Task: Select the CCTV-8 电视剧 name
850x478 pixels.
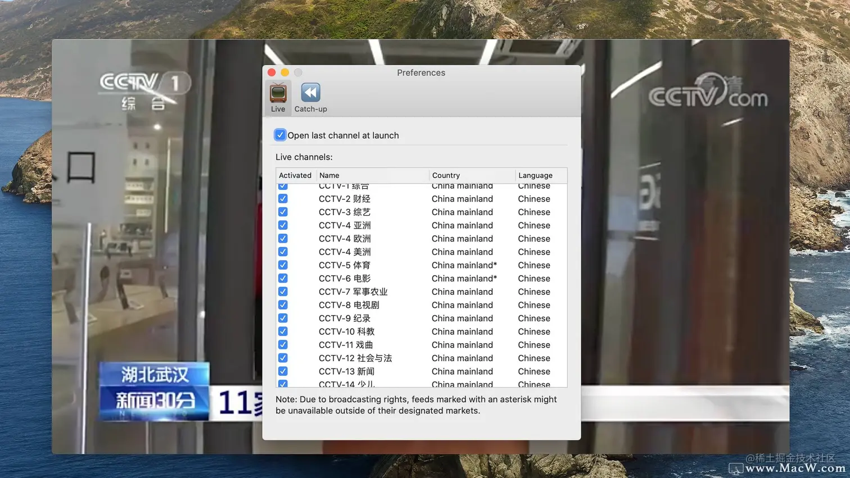Action: point(349,305)
